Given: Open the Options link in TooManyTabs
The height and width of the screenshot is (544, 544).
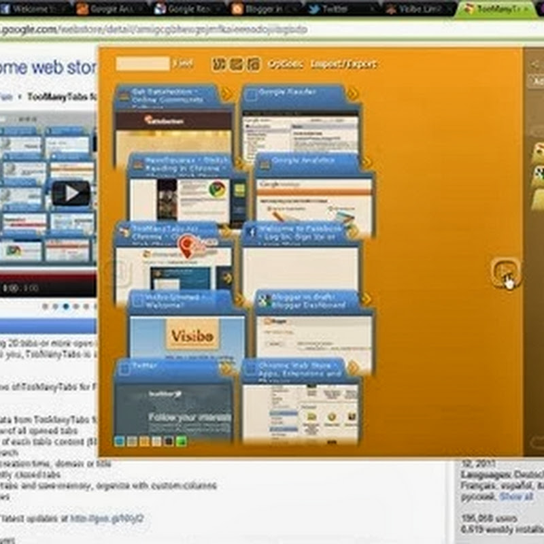Looking at the screenshot, I should 286,64.
